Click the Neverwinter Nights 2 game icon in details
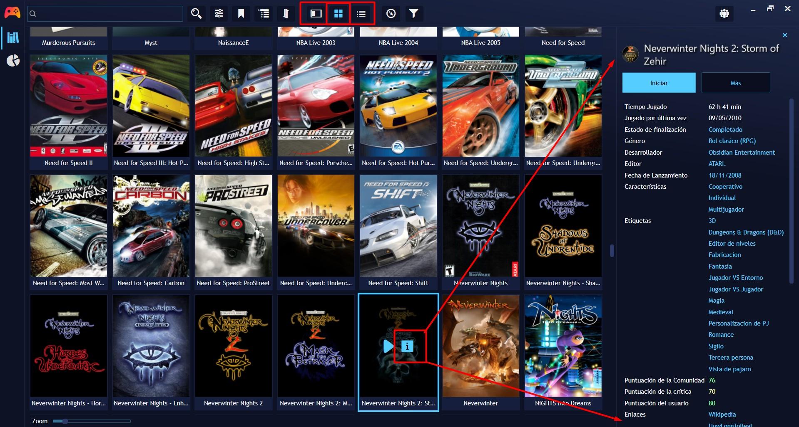The width and height of the screenshot is (799, 427). point(630,54)
